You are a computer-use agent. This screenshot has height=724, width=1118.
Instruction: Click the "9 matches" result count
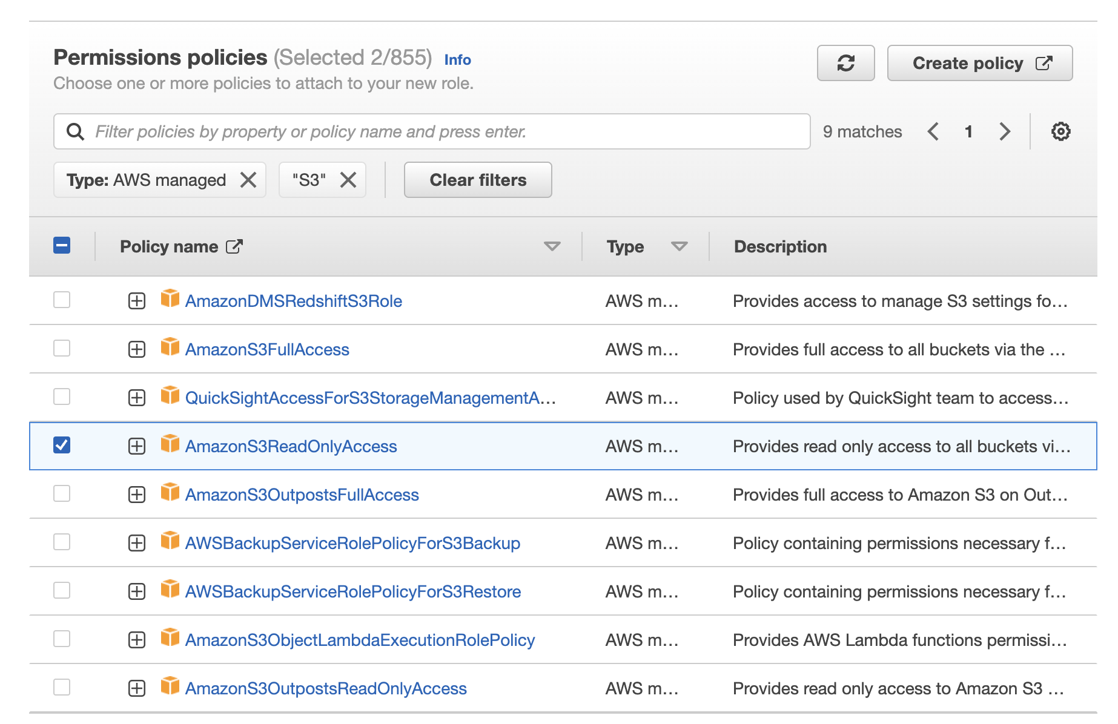tap(862, 131)
